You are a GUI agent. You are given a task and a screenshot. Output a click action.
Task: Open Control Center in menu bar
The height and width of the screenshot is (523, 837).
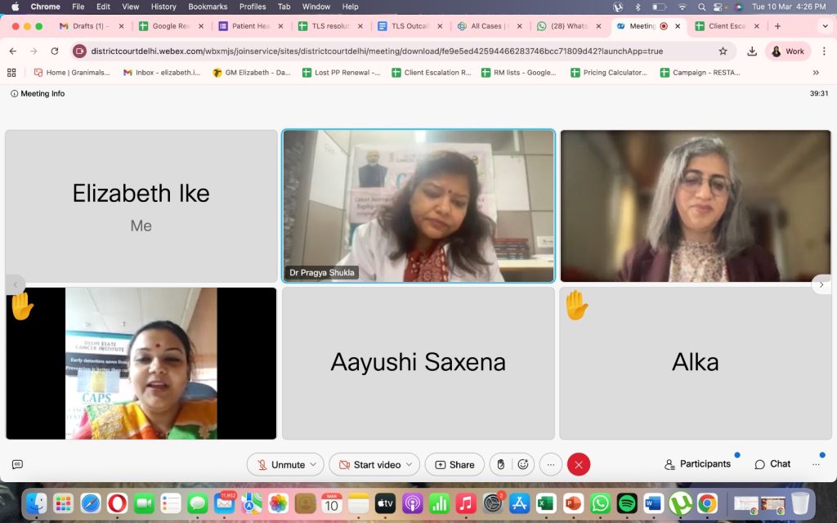click(719, 7)
